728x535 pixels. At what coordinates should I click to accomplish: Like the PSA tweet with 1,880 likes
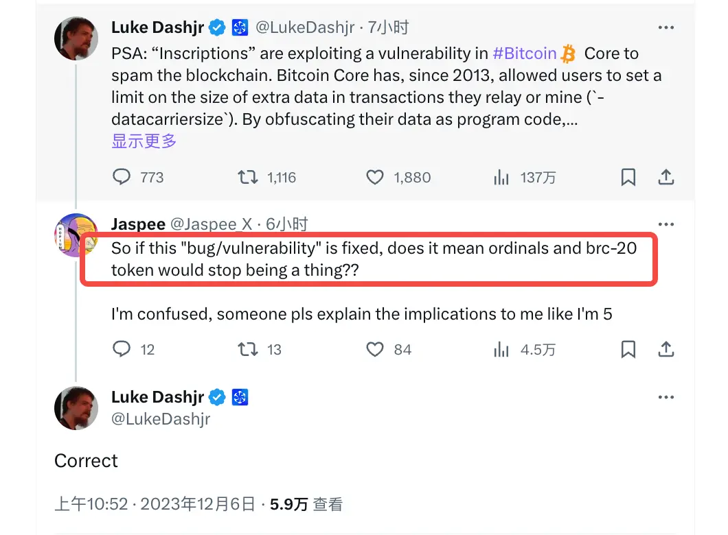[374, 178]
